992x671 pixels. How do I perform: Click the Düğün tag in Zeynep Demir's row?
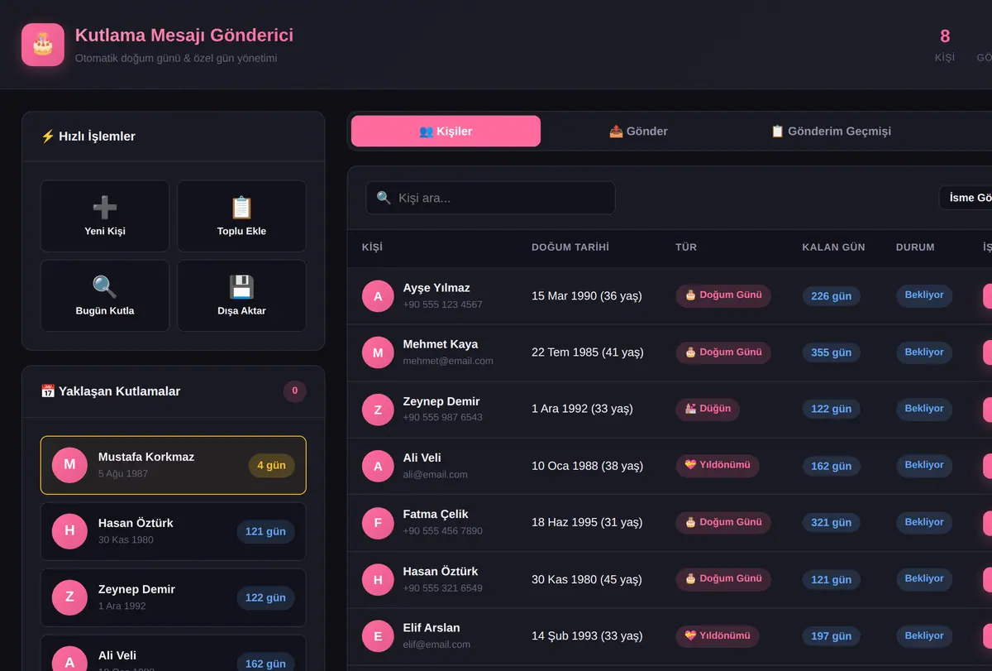[708, 409]
